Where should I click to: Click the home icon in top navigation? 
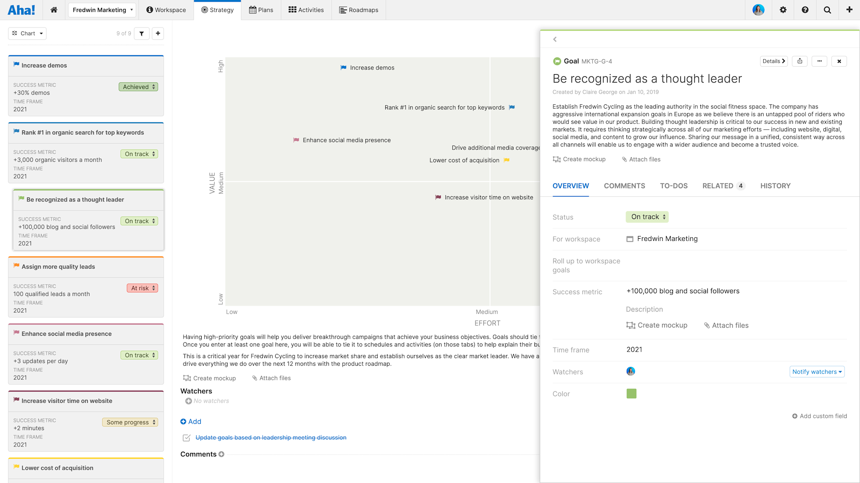(54, 10)
